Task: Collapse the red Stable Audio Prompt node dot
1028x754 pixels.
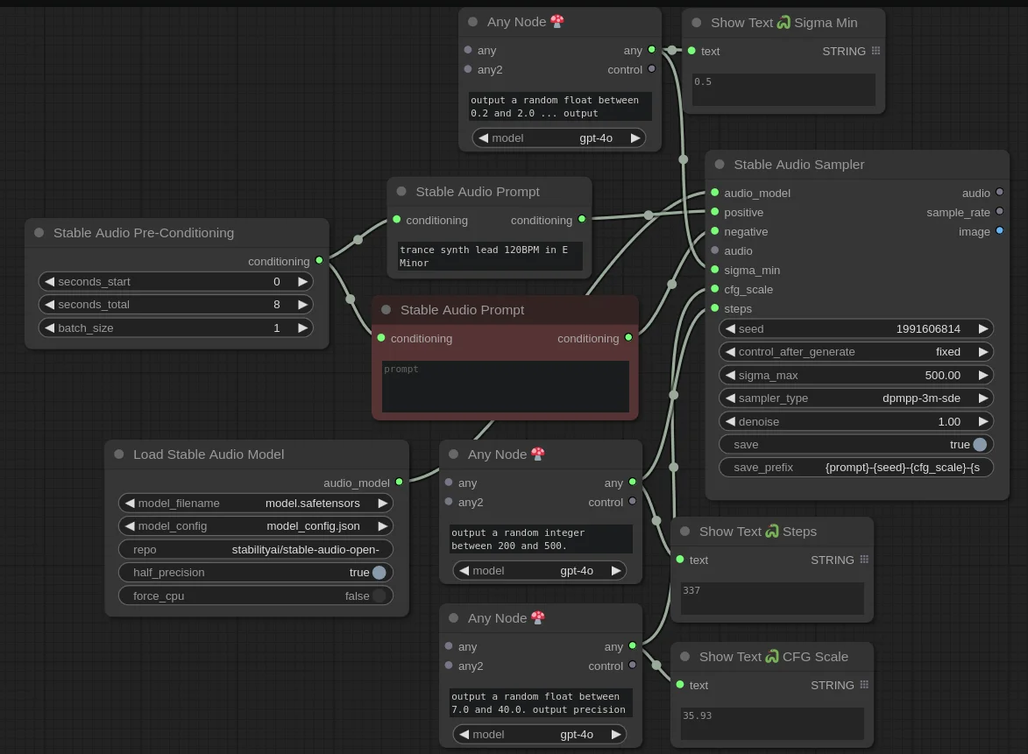Action: (386, 310)
